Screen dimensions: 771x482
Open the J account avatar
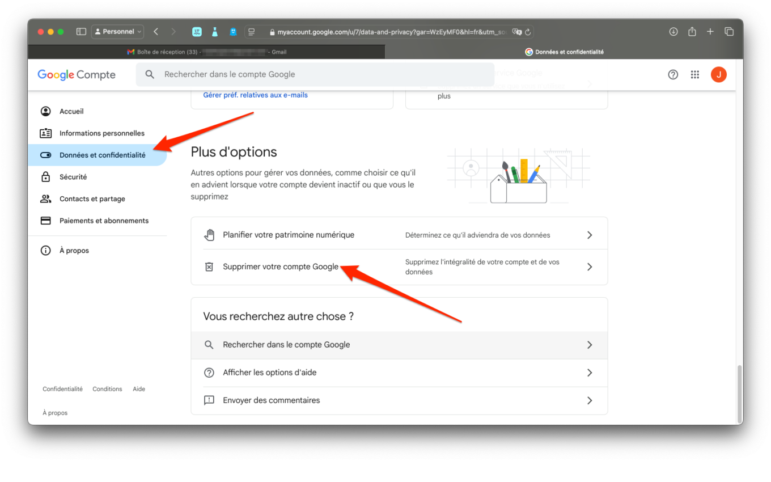pyautogui.click(x=719, y=74)
